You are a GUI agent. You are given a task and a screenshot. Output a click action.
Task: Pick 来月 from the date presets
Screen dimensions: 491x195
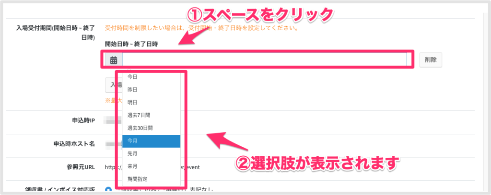pyautogui.click(x=151, y=166)
